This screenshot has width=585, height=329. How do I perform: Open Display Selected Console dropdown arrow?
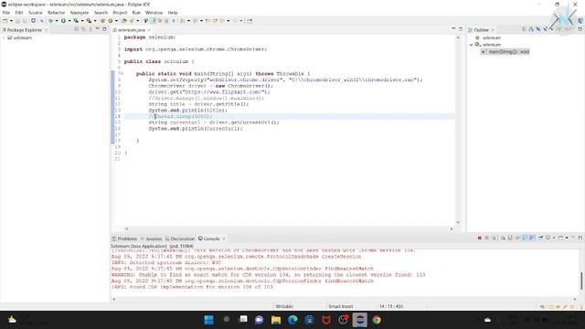(554, 238)
